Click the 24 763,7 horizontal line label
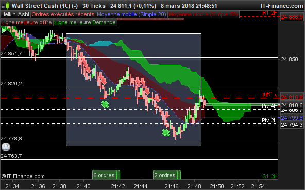The image size is (305, 190). [x=11, y=156]
